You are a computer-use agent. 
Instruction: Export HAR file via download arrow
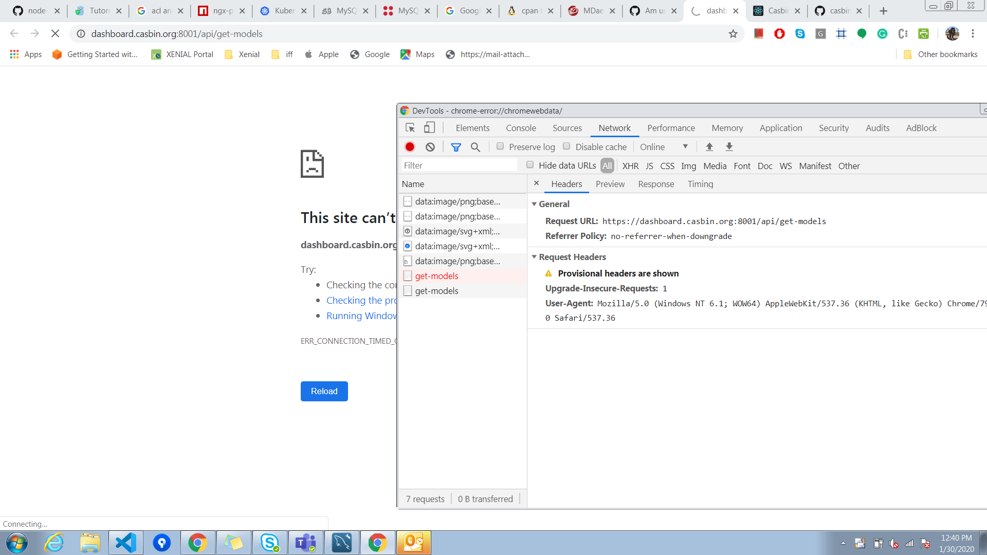coord(729,146)
